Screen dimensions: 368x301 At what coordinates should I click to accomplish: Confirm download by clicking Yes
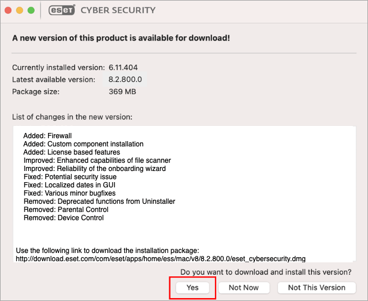[192, 288]
